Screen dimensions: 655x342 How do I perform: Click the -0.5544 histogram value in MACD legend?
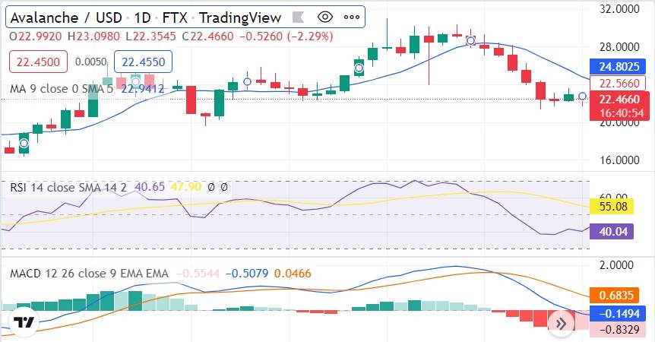[198, 274]
